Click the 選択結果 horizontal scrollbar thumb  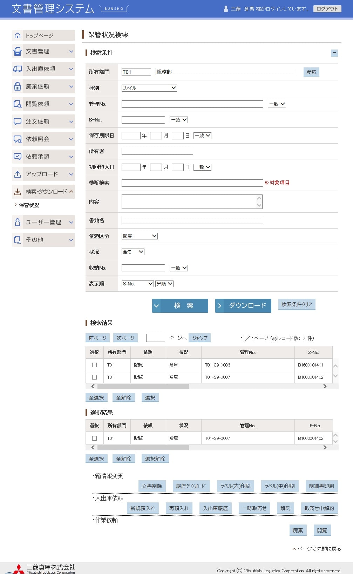143,447
